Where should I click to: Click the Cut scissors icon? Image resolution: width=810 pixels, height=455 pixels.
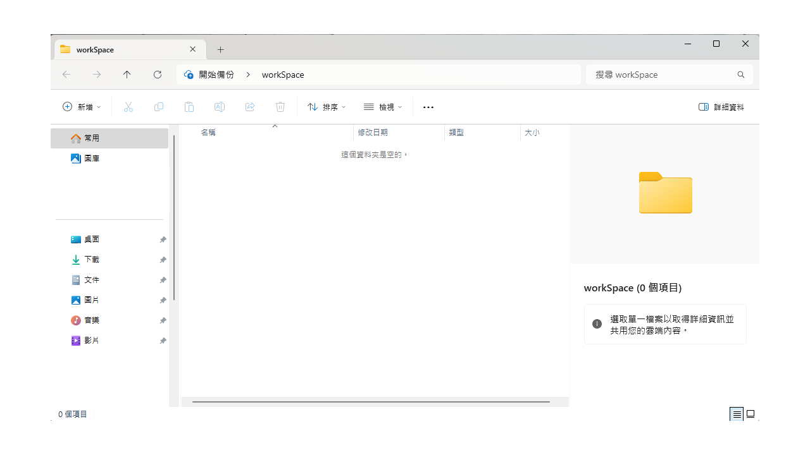[x=128, y=107]
